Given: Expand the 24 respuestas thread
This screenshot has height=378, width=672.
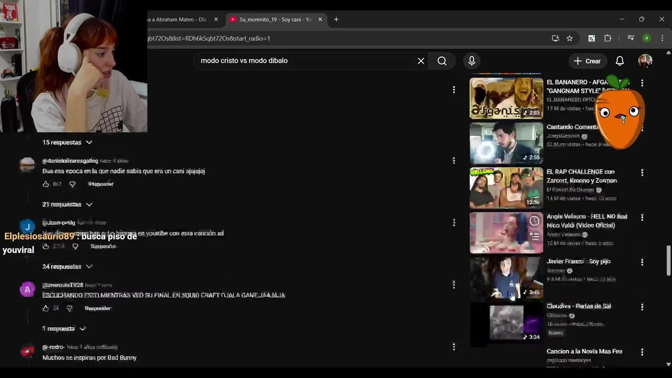Looking at the screenshot, I should point(67,266).
